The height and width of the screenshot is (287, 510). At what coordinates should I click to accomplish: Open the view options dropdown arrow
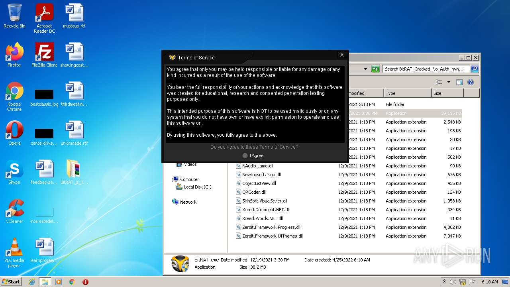pos(449,82)
